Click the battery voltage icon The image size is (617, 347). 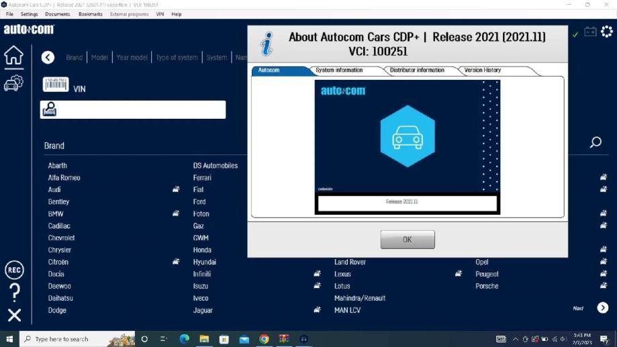[590, 32]
